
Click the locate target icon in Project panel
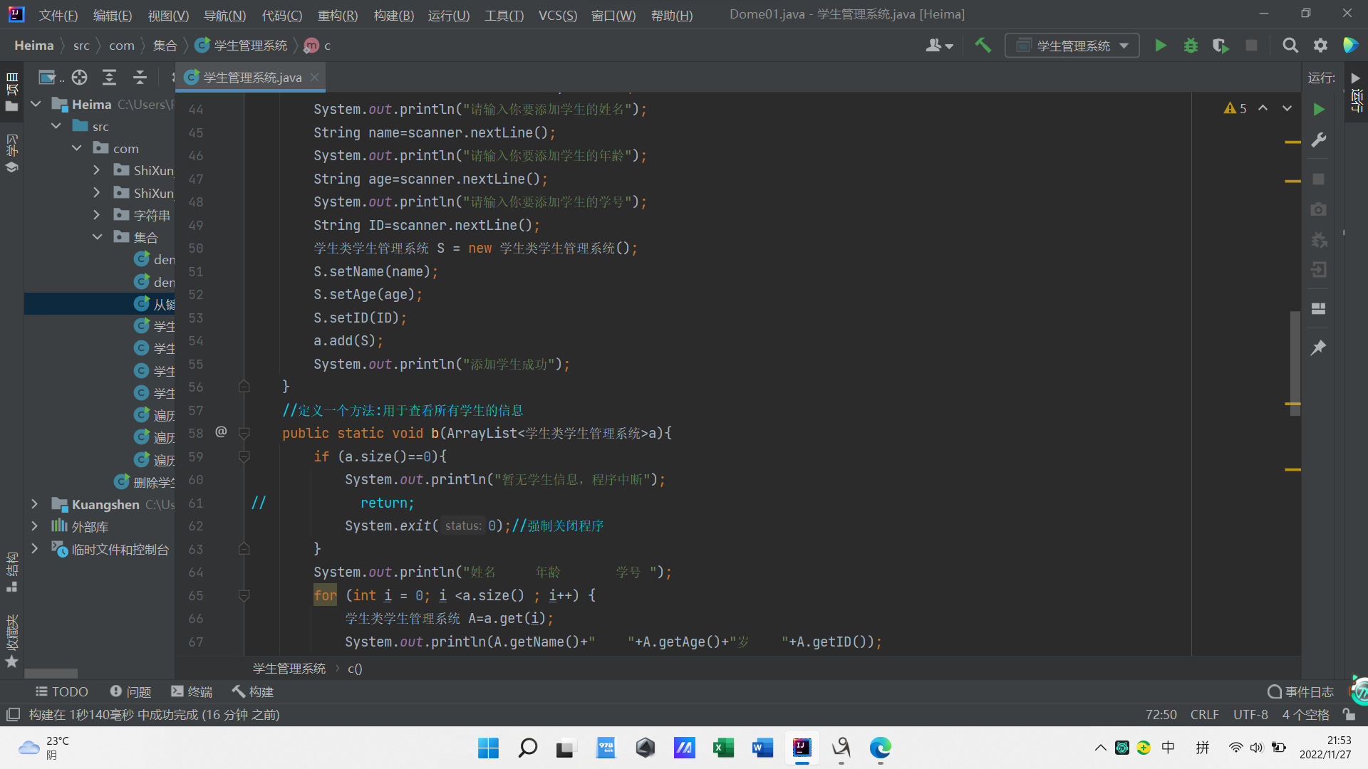click(79, 77)
